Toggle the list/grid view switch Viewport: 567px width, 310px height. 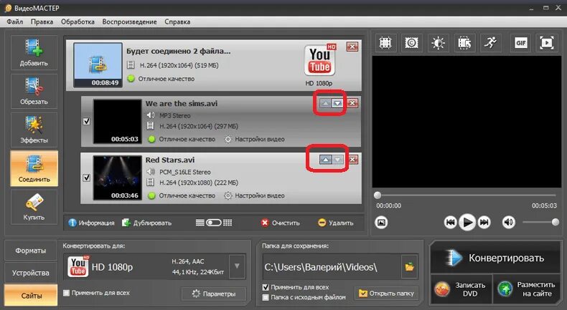(x=214, y=223)
